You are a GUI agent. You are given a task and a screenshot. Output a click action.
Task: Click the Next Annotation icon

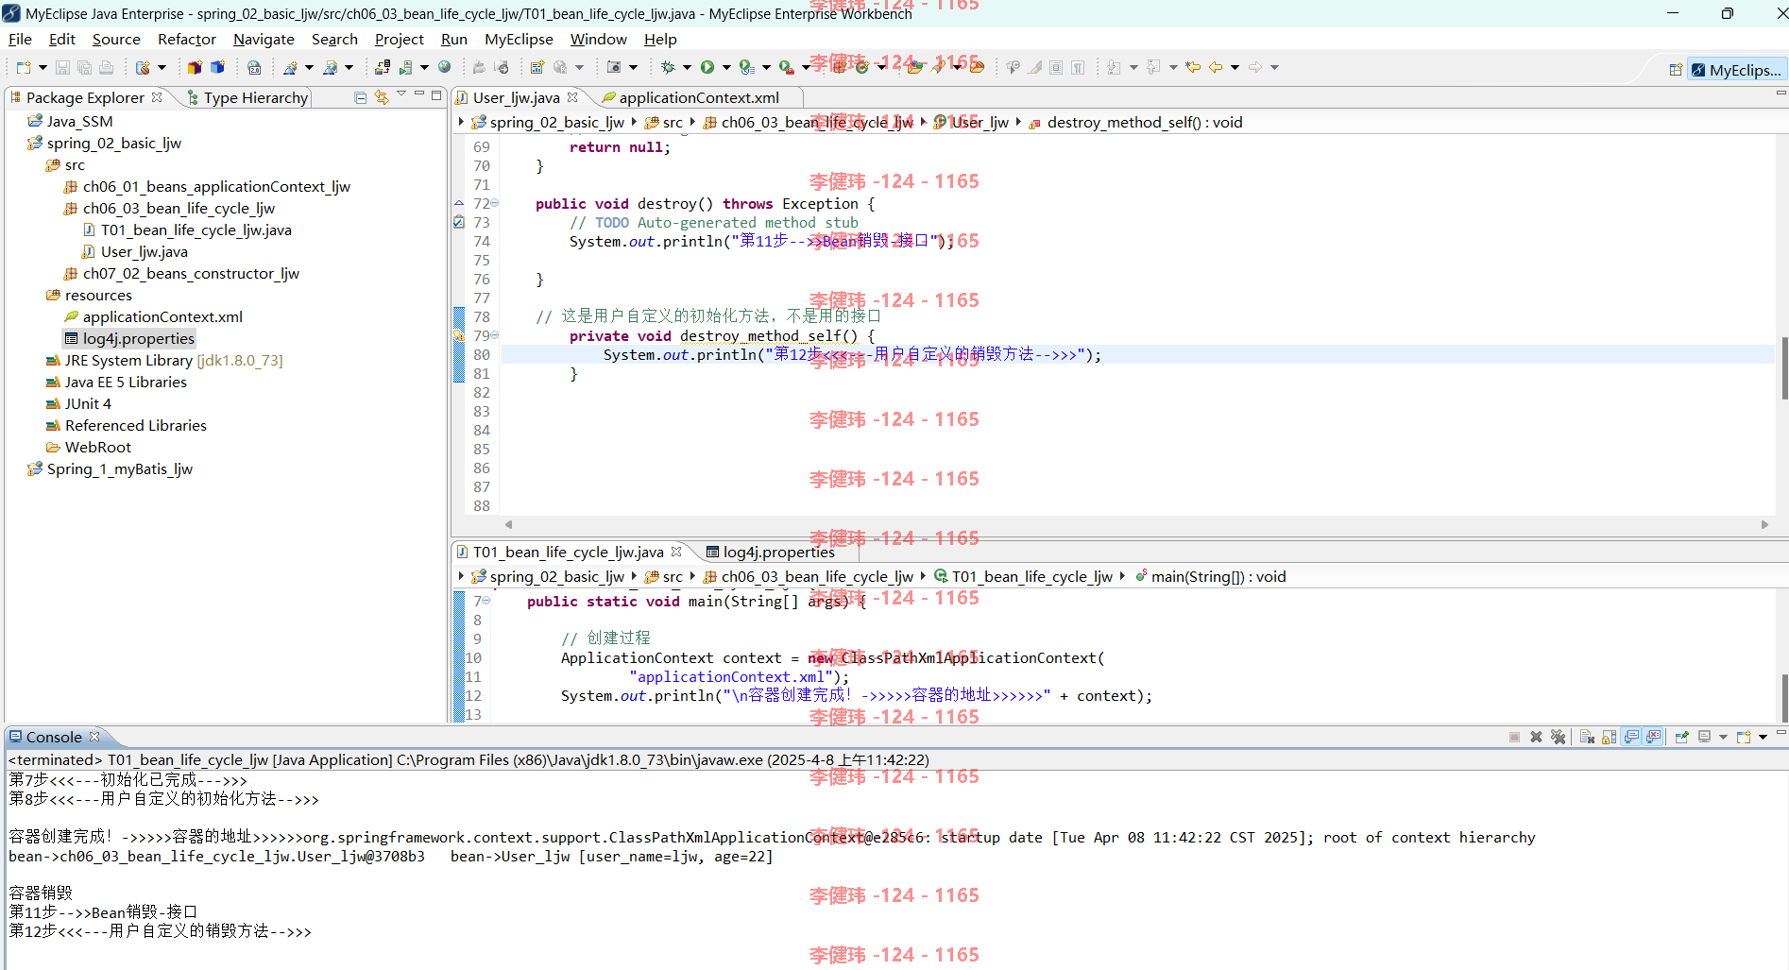[x=1113, y=67]
